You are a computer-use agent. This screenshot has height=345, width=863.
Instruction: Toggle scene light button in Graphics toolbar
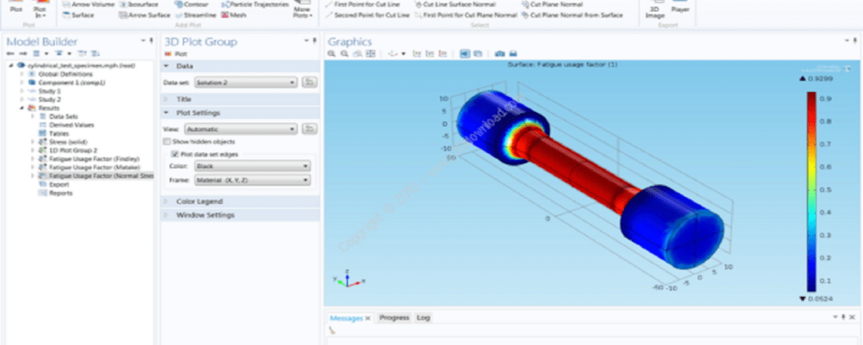pos(465,54)
